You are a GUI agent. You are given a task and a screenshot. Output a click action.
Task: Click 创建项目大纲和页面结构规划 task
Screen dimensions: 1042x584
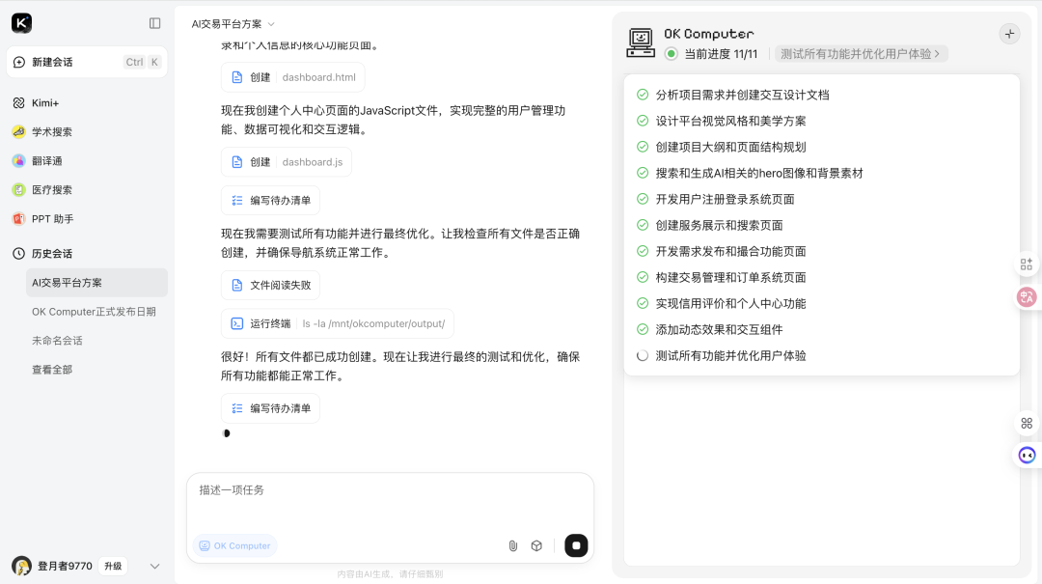click(x=731, y=147)
